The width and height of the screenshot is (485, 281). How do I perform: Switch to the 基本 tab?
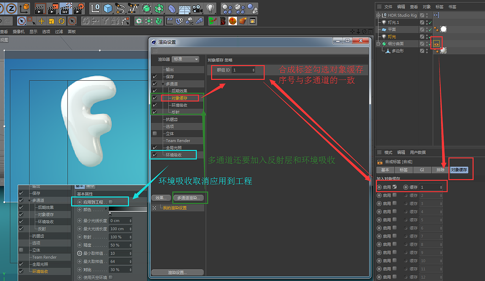click(x=385, y=170)
